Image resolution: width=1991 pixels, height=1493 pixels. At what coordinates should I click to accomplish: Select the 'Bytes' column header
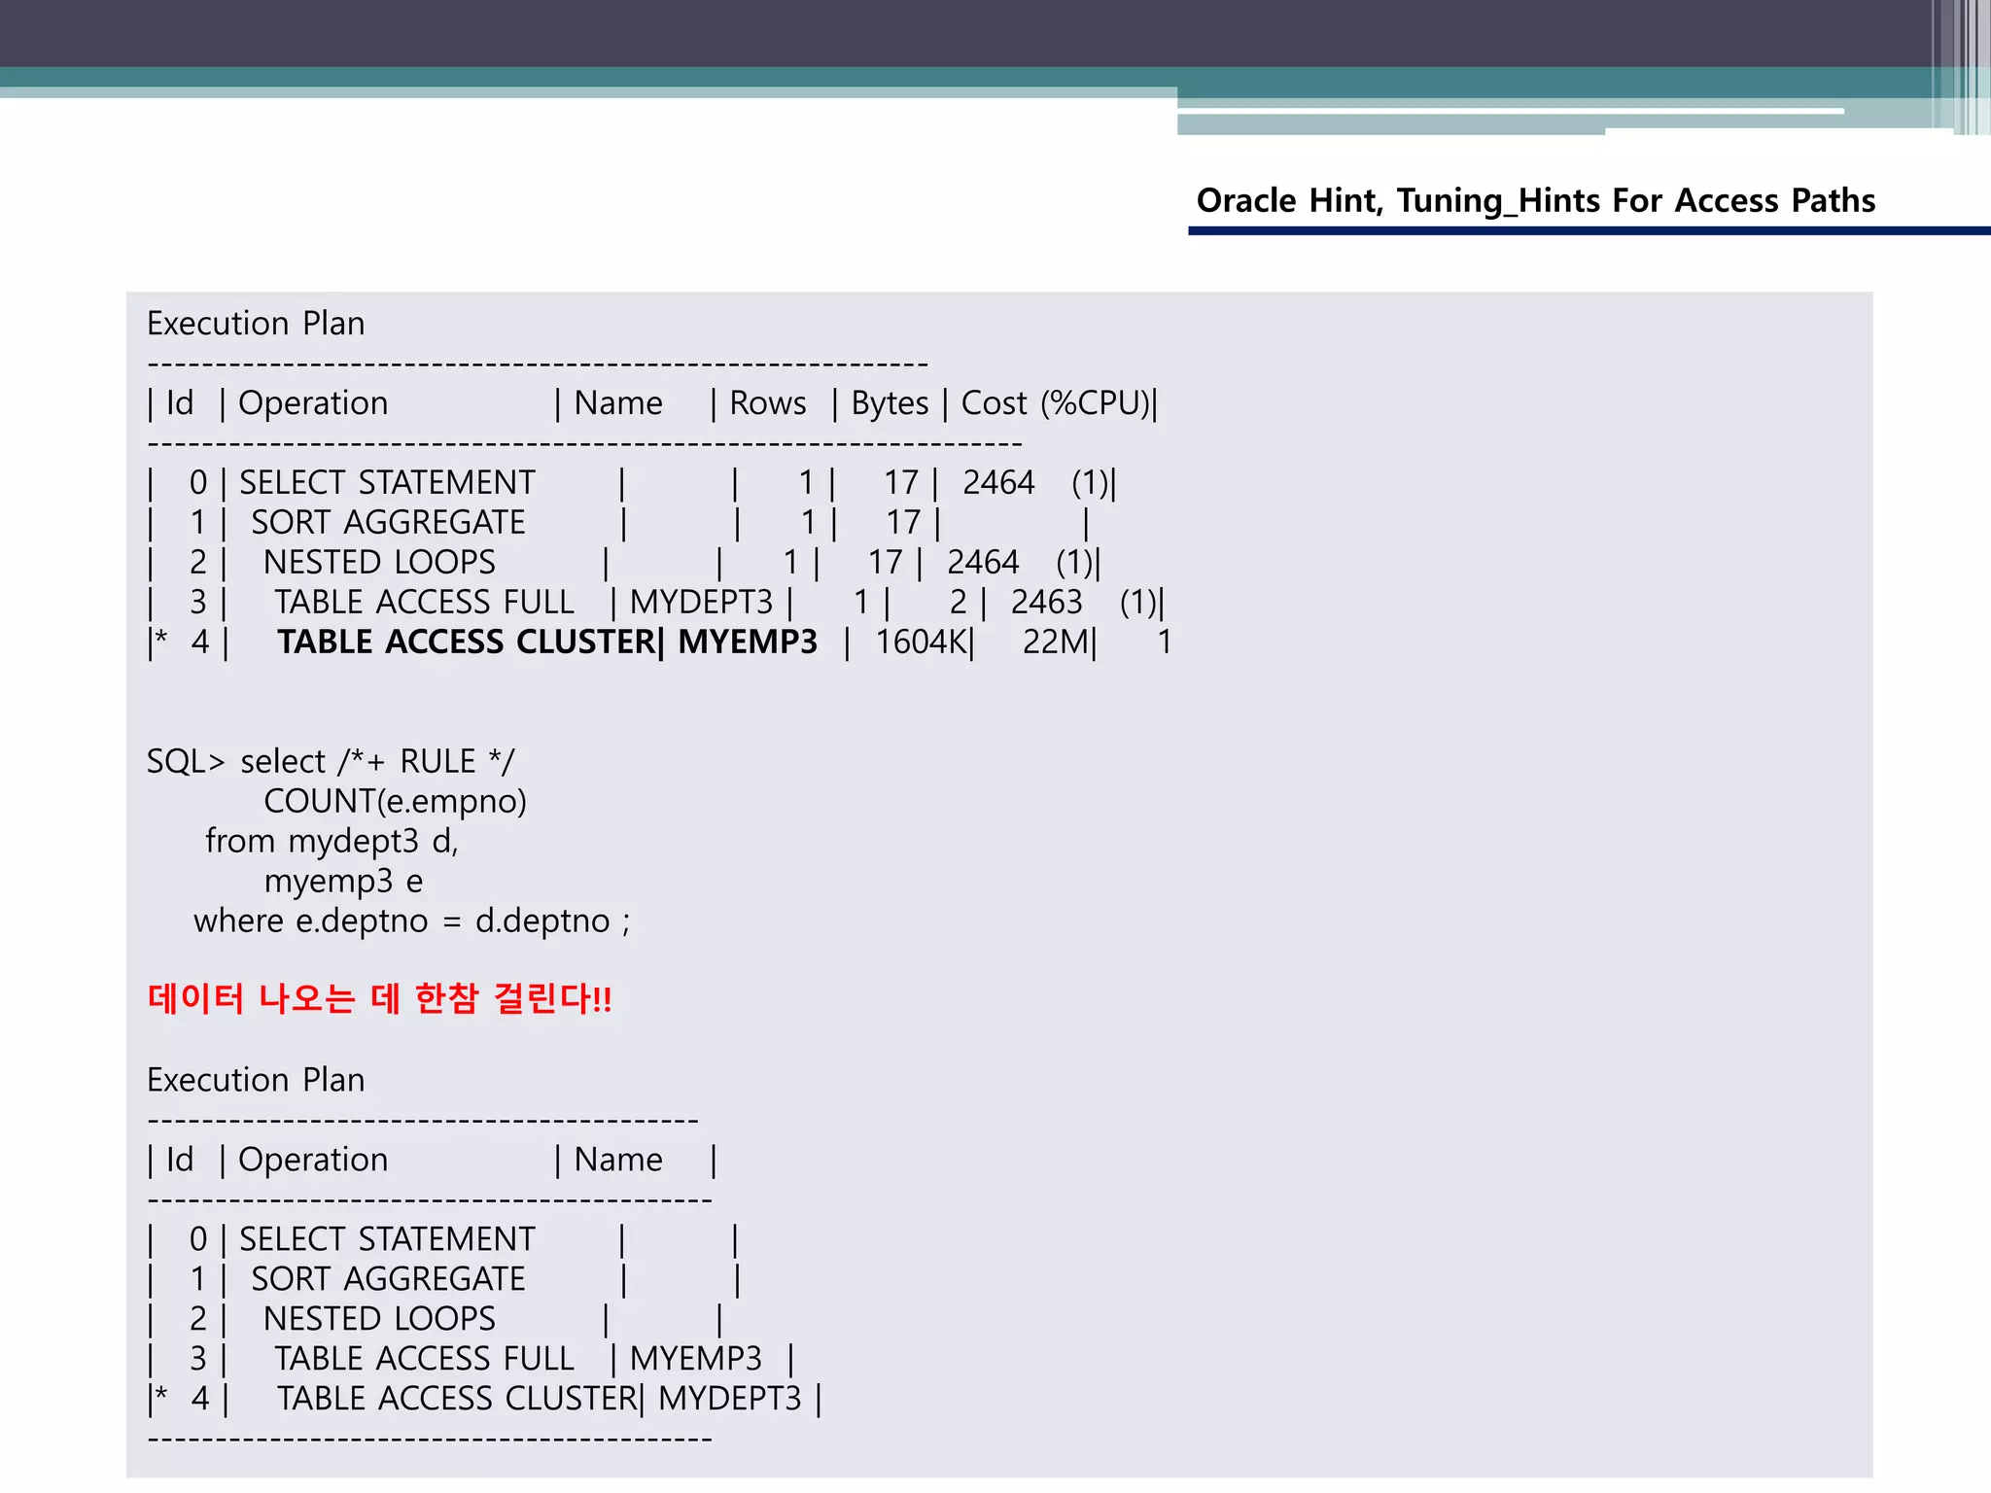[890, 403]
